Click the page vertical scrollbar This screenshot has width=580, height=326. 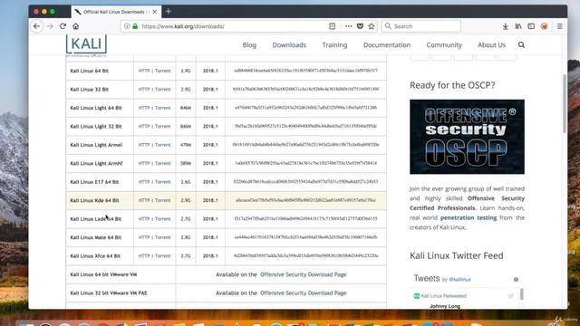[565, 103]
